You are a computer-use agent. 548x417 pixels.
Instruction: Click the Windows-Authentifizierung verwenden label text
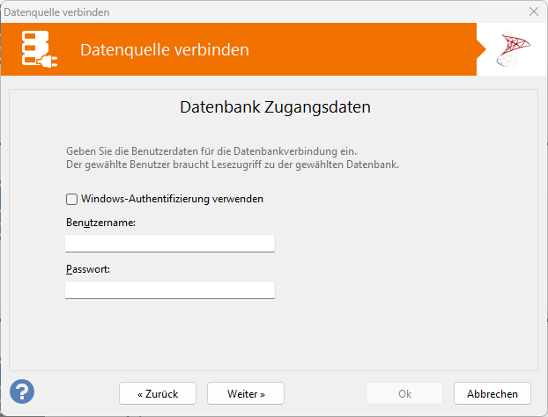[172, 199]
